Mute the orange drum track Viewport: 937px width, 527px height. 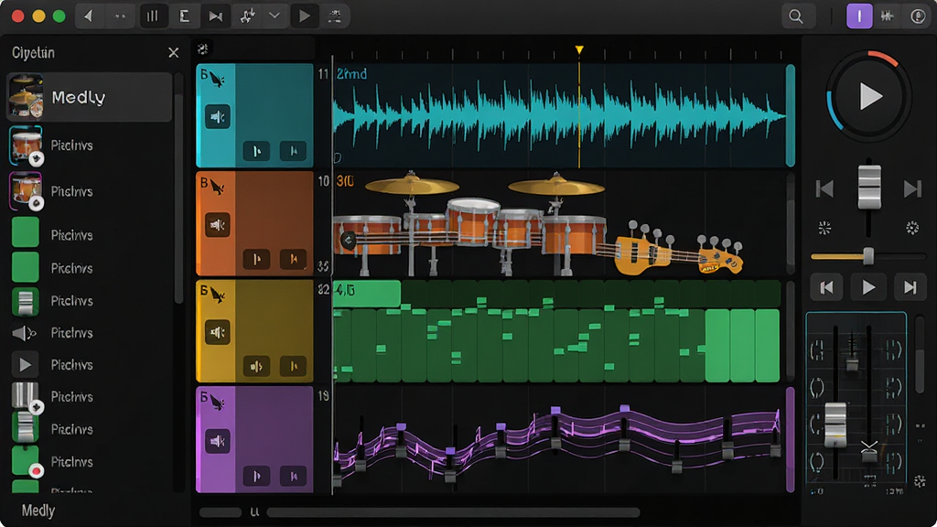click(218, 225)
